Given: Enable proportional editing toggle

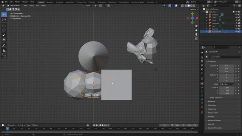Looking at the screenshot, I should click(109, 6).
